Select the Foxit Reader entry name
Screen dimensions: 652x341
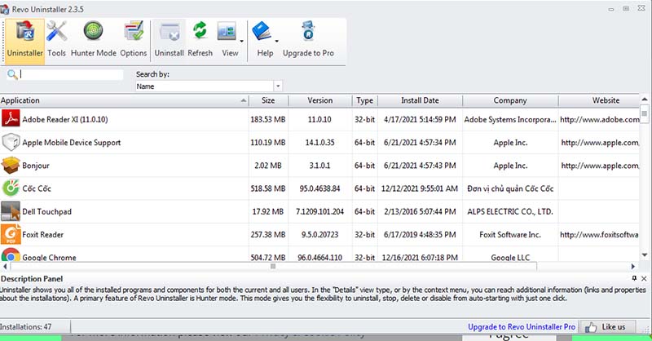point(43,234)
